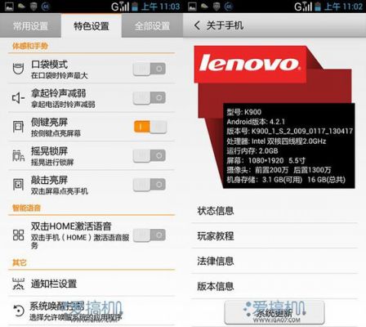Open 通知栏设置

coord(91,284)
